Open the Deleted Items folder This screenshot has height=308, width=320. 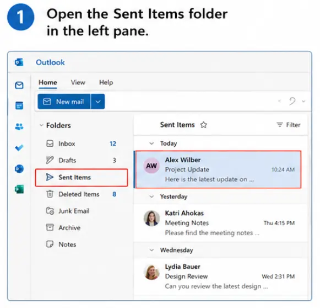click(x=81, y=194)
